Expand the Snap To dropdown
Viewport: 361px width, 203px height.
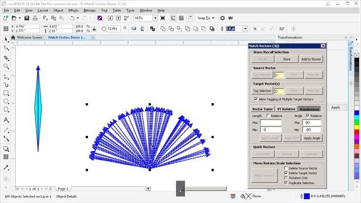tap(213, 18)
